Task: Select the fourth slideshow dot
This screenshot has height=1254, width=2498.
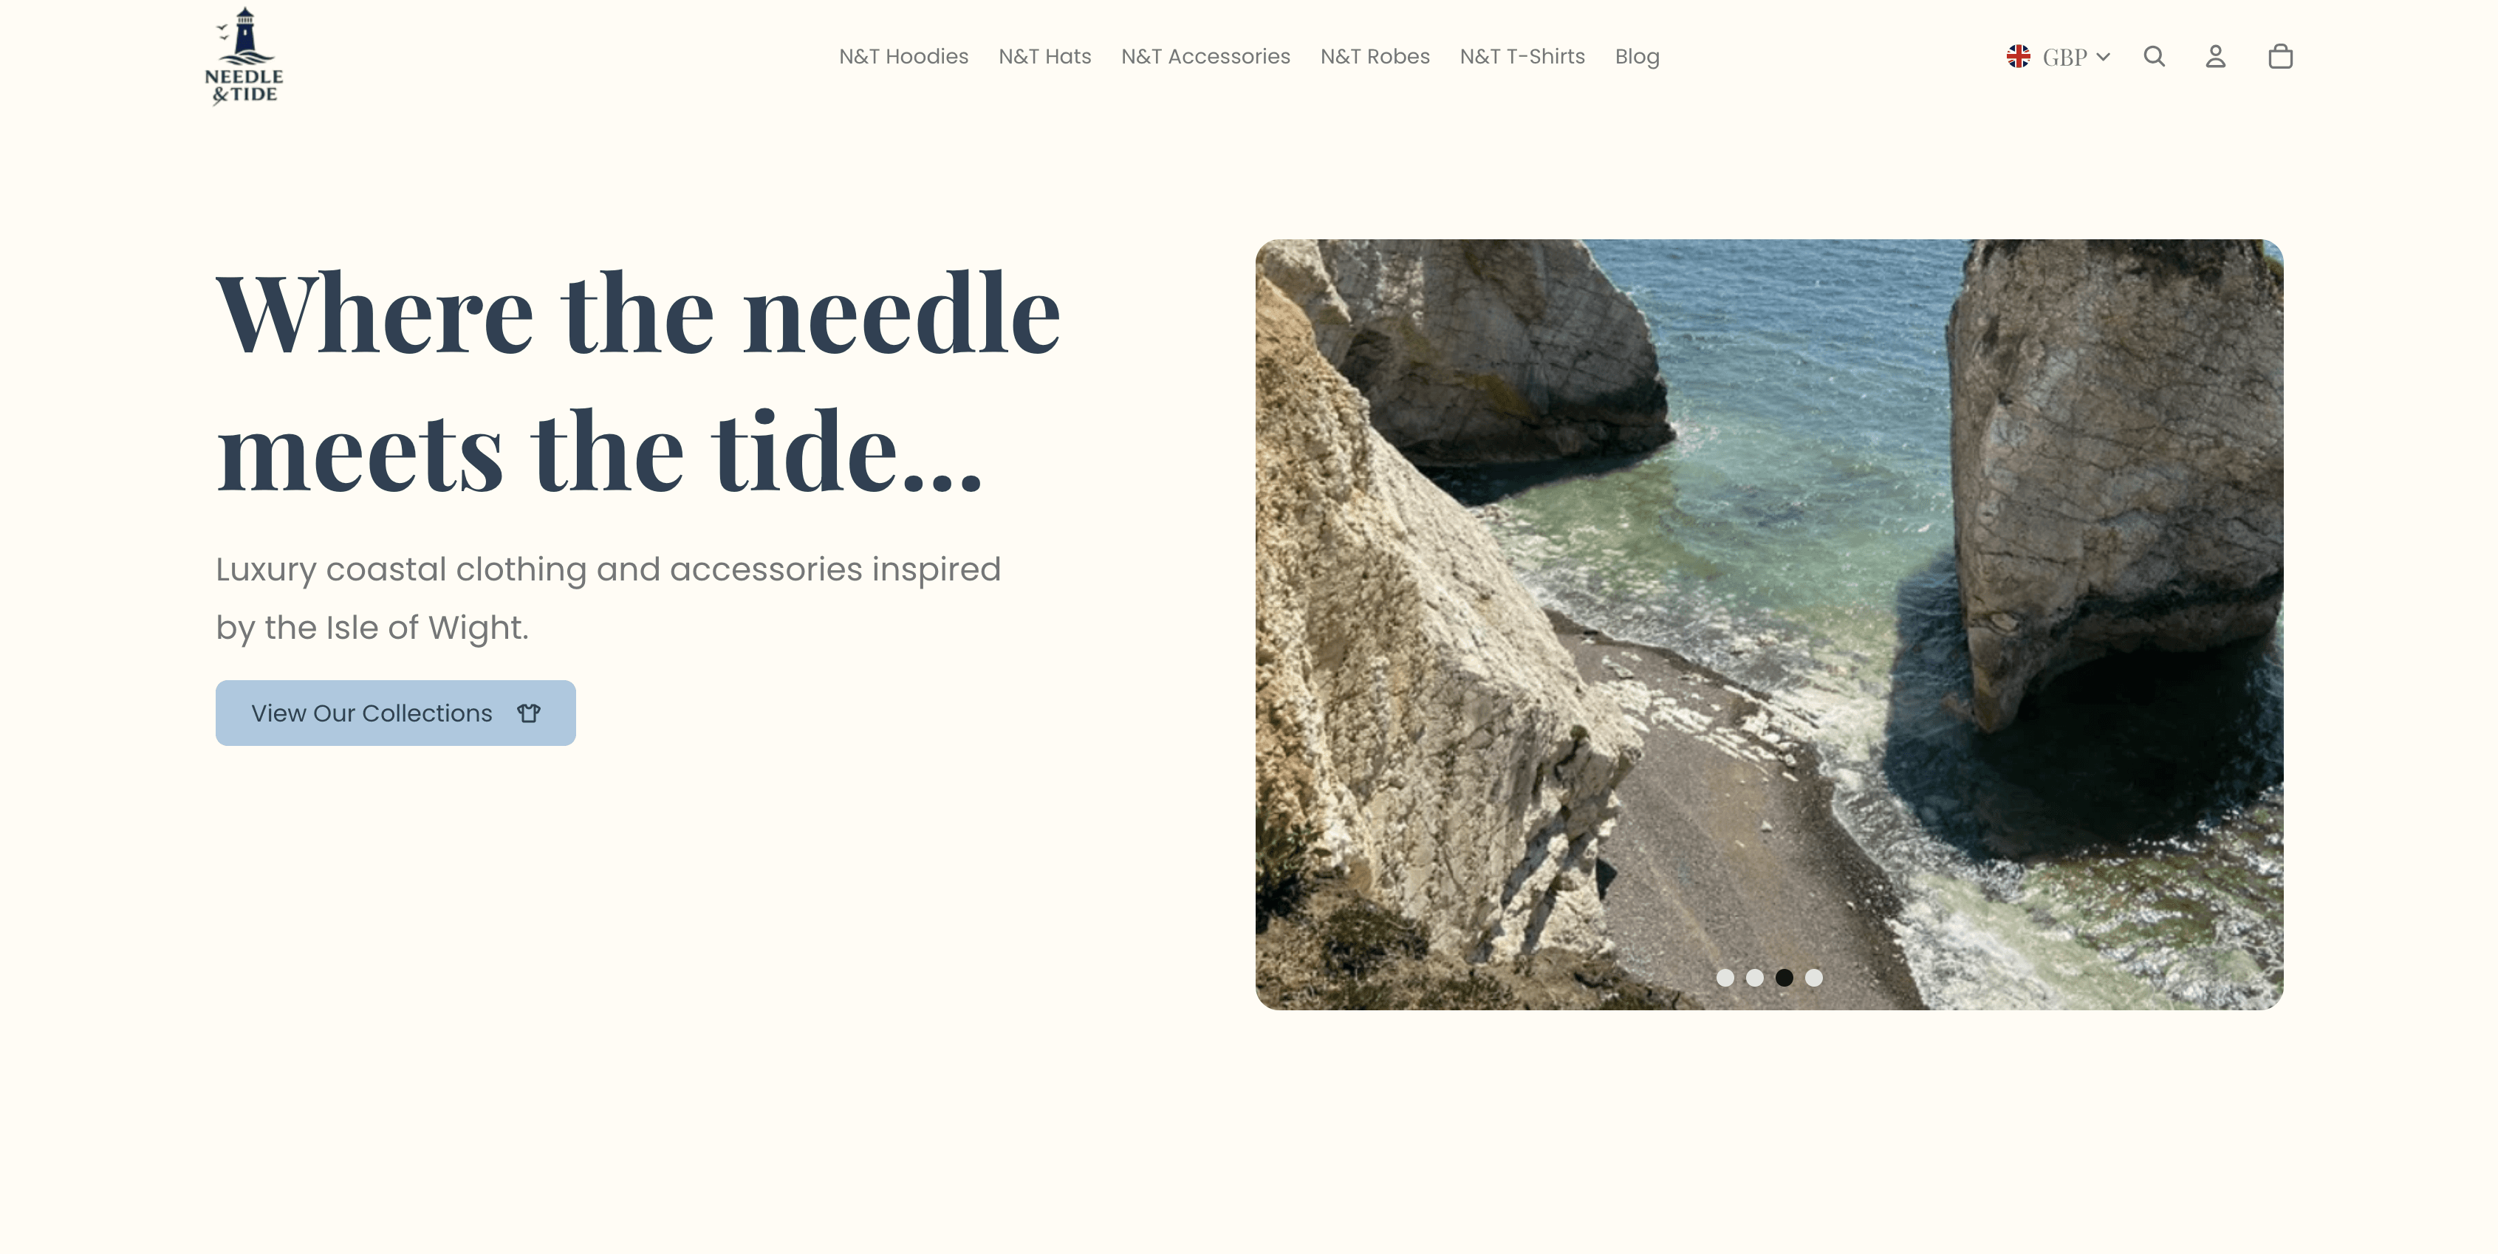Action: pyautogui.click(x=1814, y=978)
